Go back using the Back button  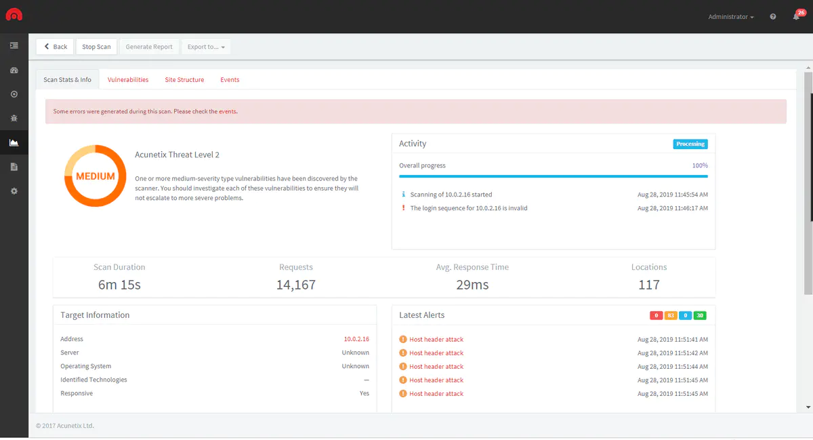(55, 47)
